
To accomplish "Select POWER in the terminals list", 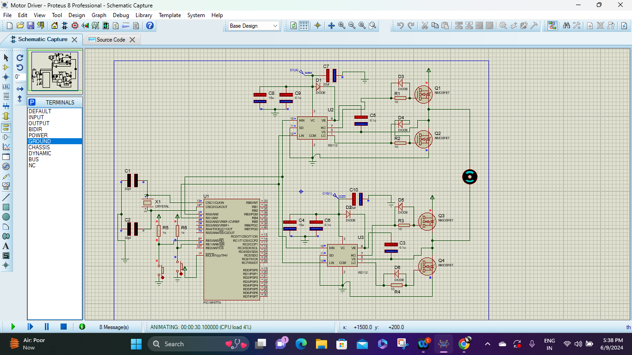I will [55, 135].
